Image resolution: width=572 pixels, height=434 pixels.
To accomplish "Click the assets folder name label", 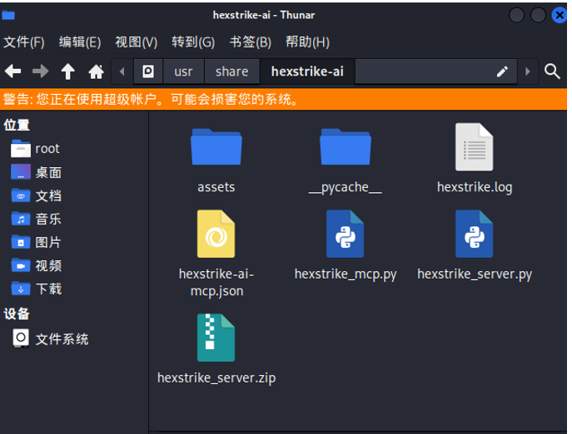I will point(216,187).
